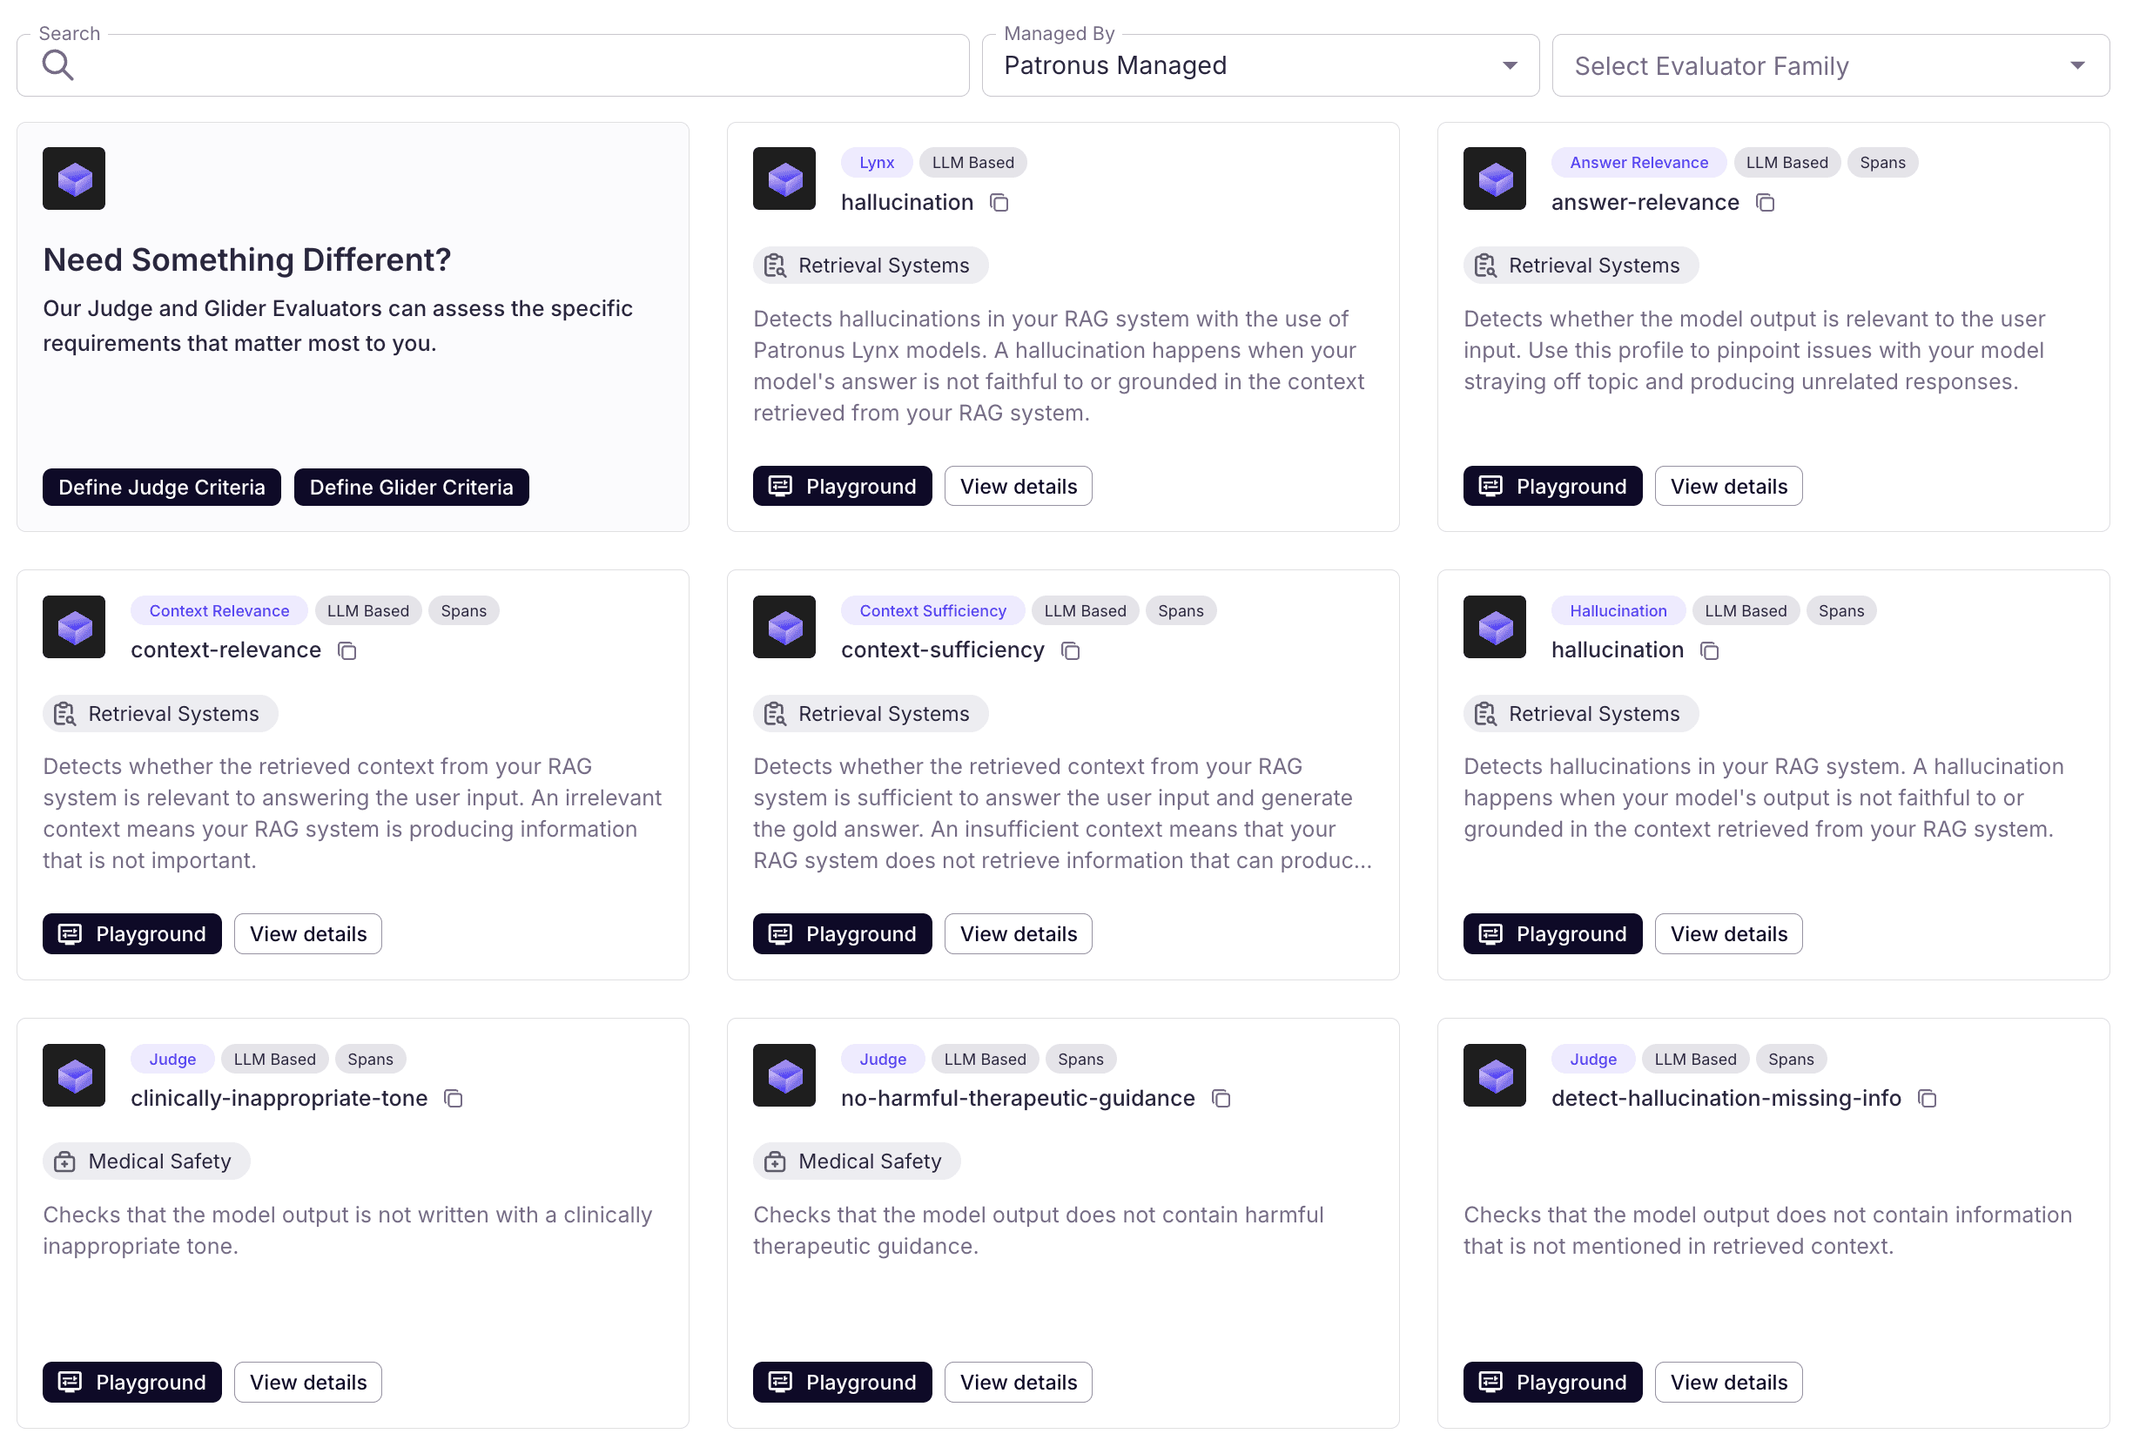Click Define Glider Criteria button
Viewport: 2133px width, 1454px height.
411,488
